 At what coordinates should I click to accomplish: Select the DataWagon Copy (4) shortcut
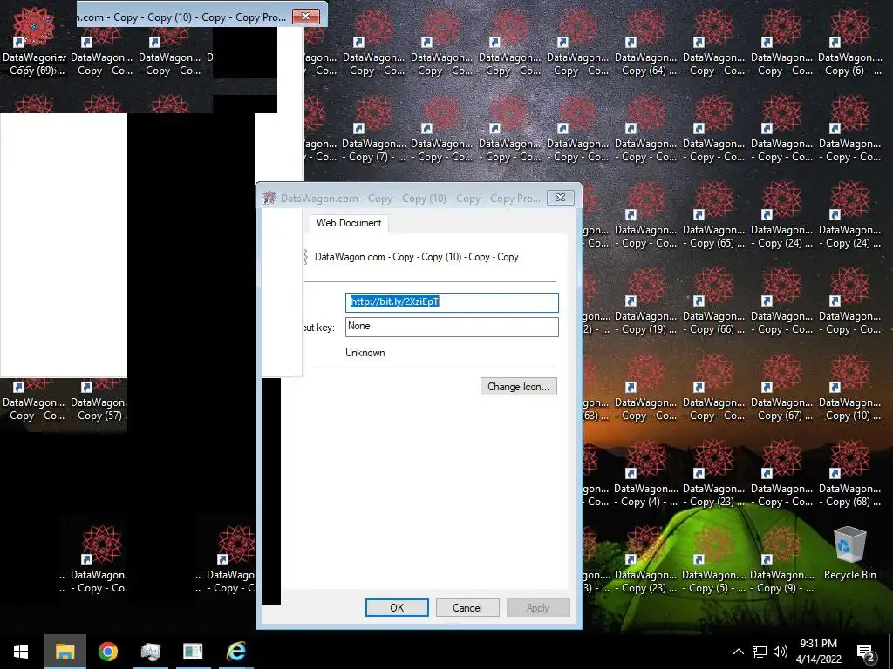(646, 475)
